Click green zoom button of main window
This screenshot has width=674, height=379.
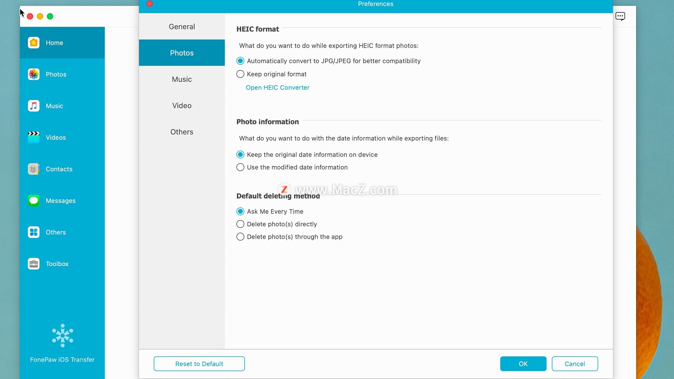(x=50, y=16)
